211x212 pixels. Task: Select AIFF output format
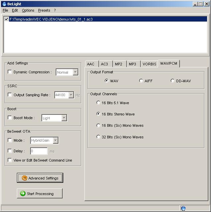(x=141, y=81)
